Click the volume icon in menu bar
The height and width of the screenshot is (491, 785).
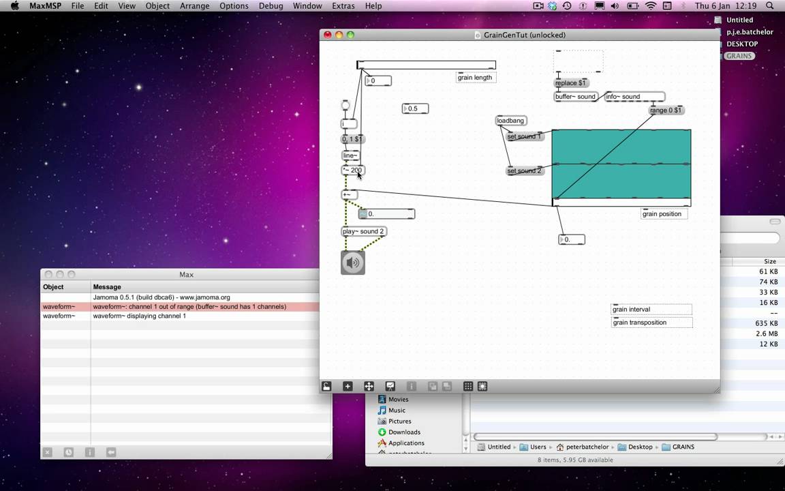pyautogui.click(x=615, y=6)
